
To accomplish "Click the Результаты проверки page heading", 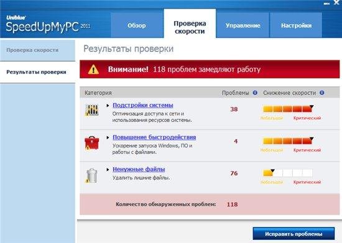I will [x=129, y=49].
